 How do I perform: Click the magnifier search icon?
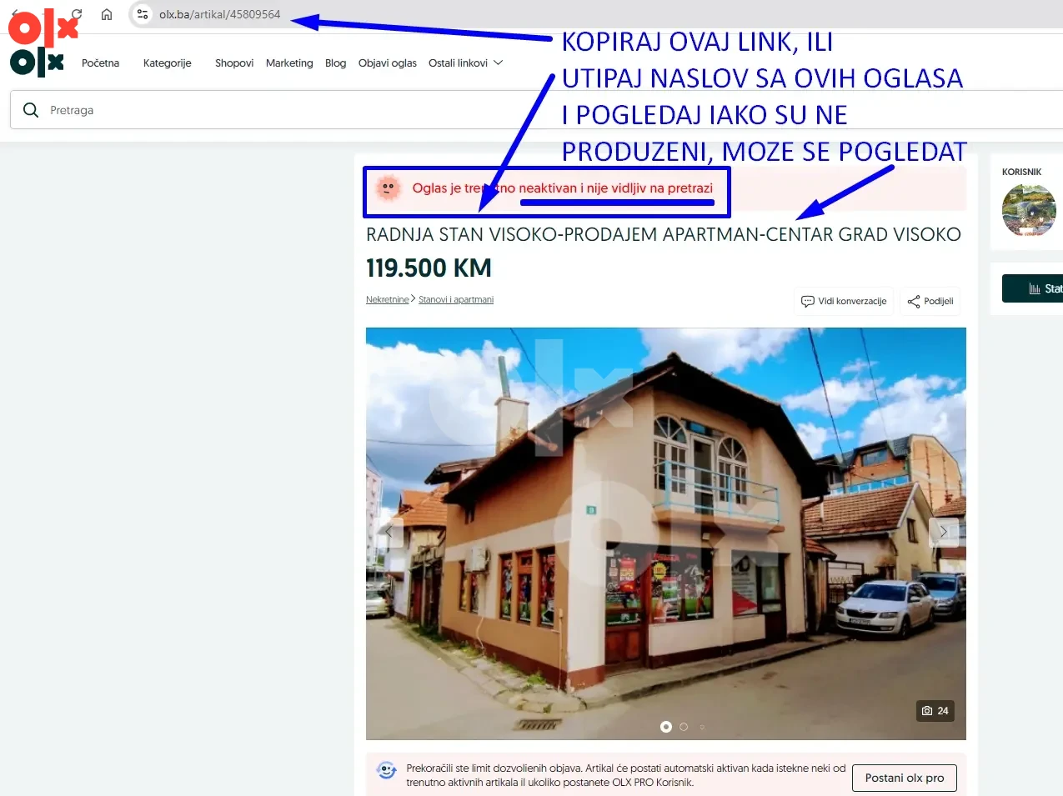tap(31, 110)
